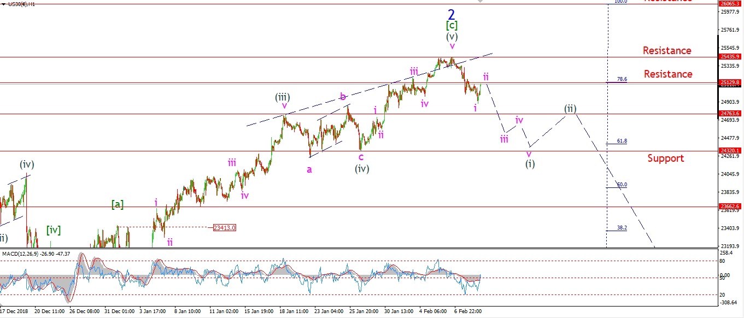Click the magenta 'a' wave label
The width and height of the screenshot is (744, 318).
click(309, 169)
